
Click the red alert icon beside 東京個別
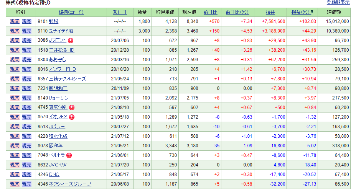click(x=72, y=108)
